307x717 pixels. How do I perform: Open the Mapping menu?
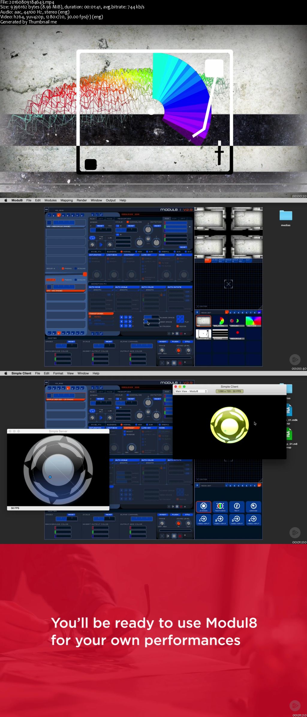(x=67, y=200)
